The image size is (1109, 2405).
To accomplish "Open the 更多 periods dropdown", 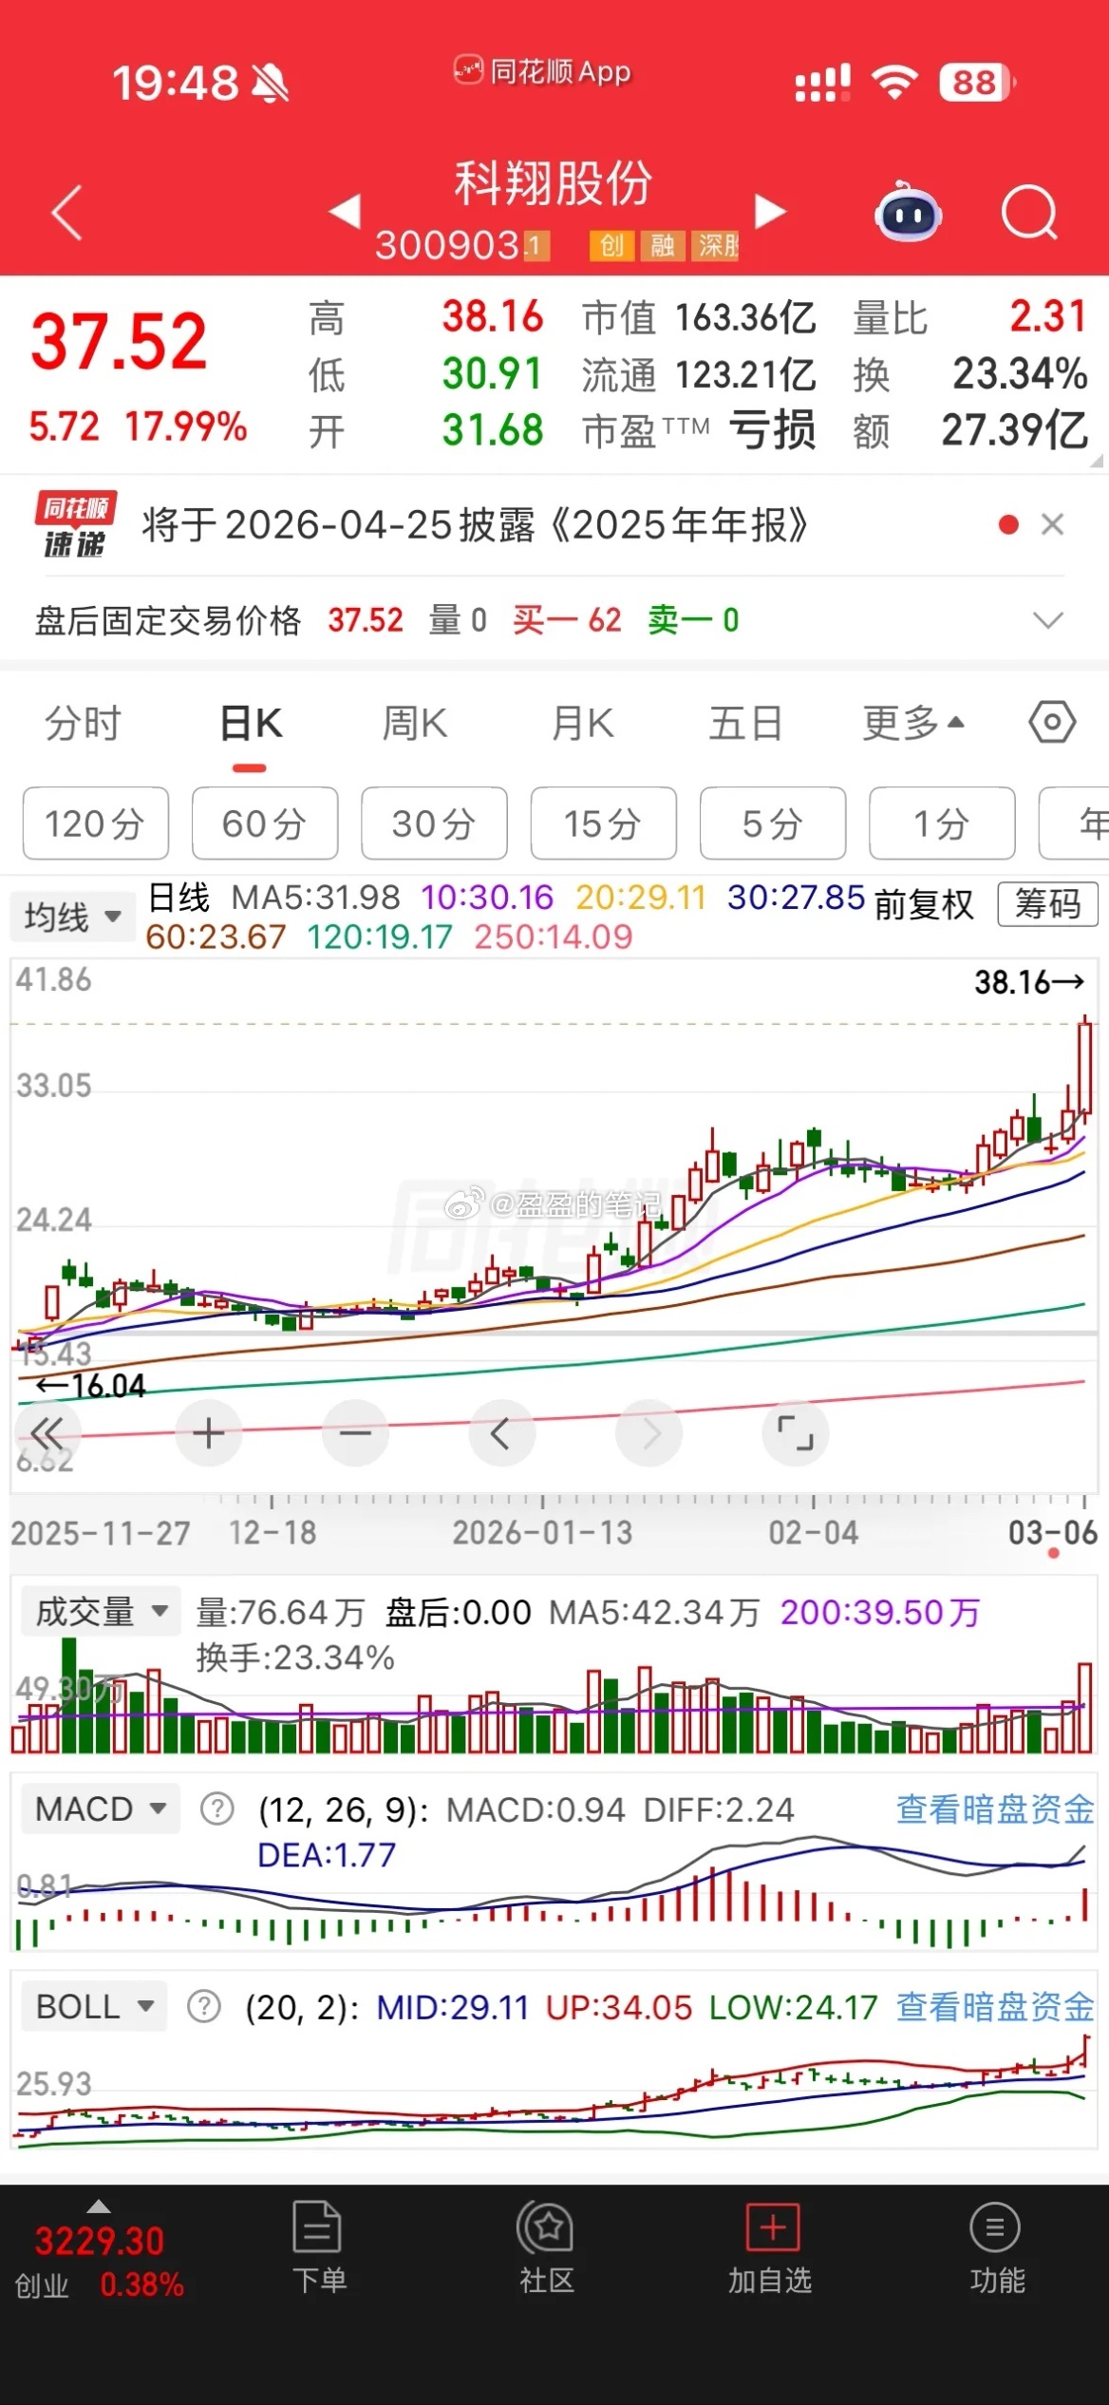I will (912, 724).
